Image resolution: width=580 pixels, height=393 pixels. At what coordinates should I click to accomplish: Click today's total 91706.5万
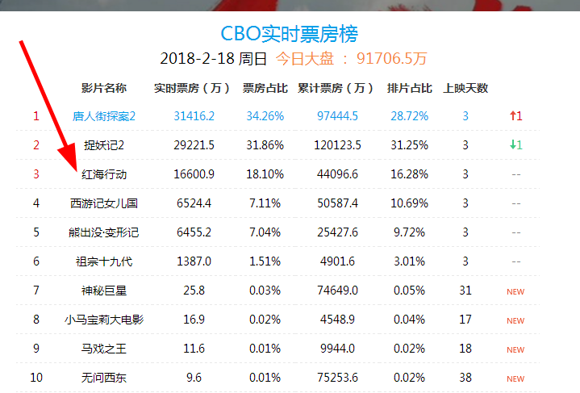392,58
